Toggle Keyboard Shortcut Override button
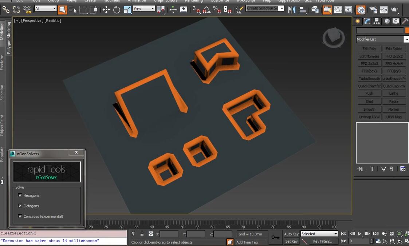Image resolution: width=409 pixels, height=246 pixels. [x=184, y=10]
